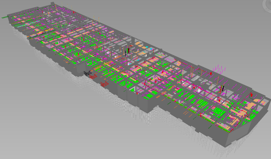Screen dimensions: 271x159
Task: Select the red stair structure beside black frame
Action: click(93, 77)
